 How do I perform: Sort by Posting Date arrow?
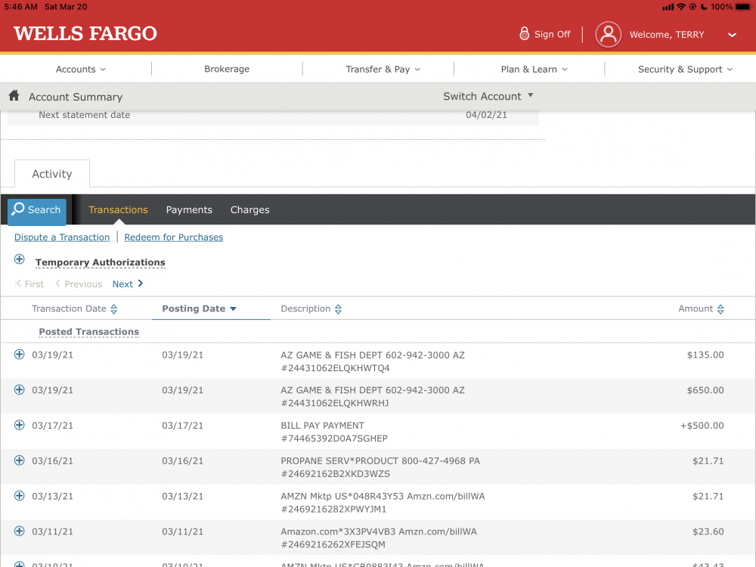point(234,309)
